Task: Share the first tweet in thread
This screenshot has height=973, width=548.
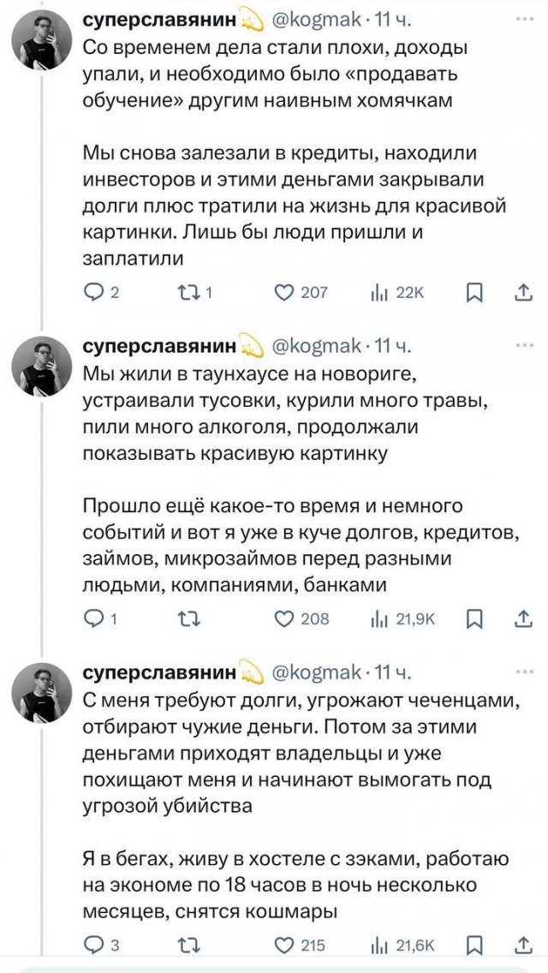Action: (x=522, y=294)
